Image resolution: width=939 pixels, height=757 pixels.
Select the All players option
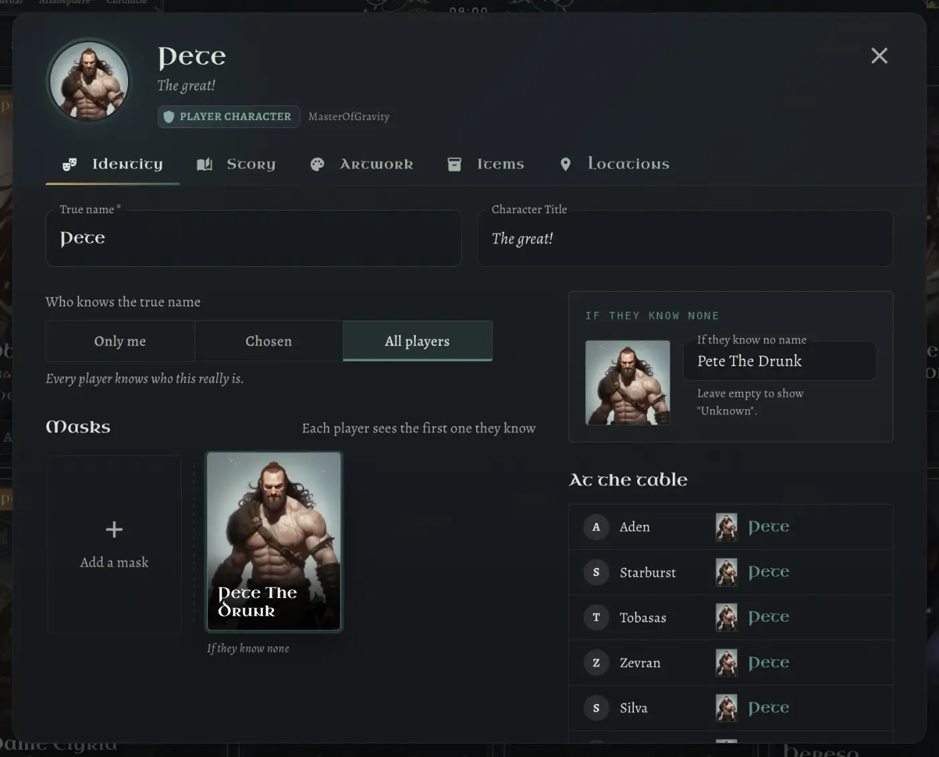coord(417,341)
